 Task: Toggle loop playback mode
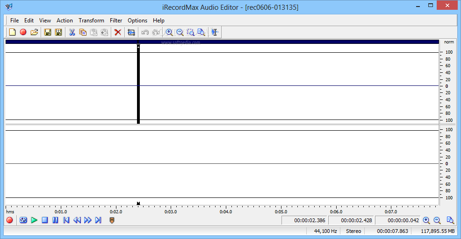[23, 220]
